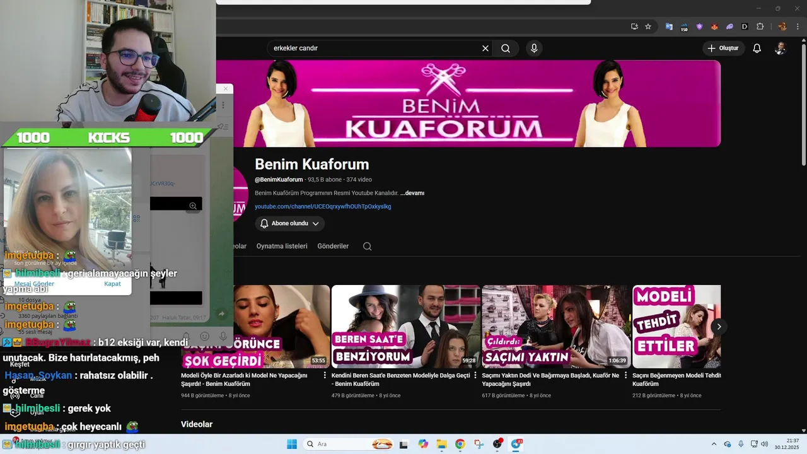Expand channel description with ...devamı

[412, 193]
